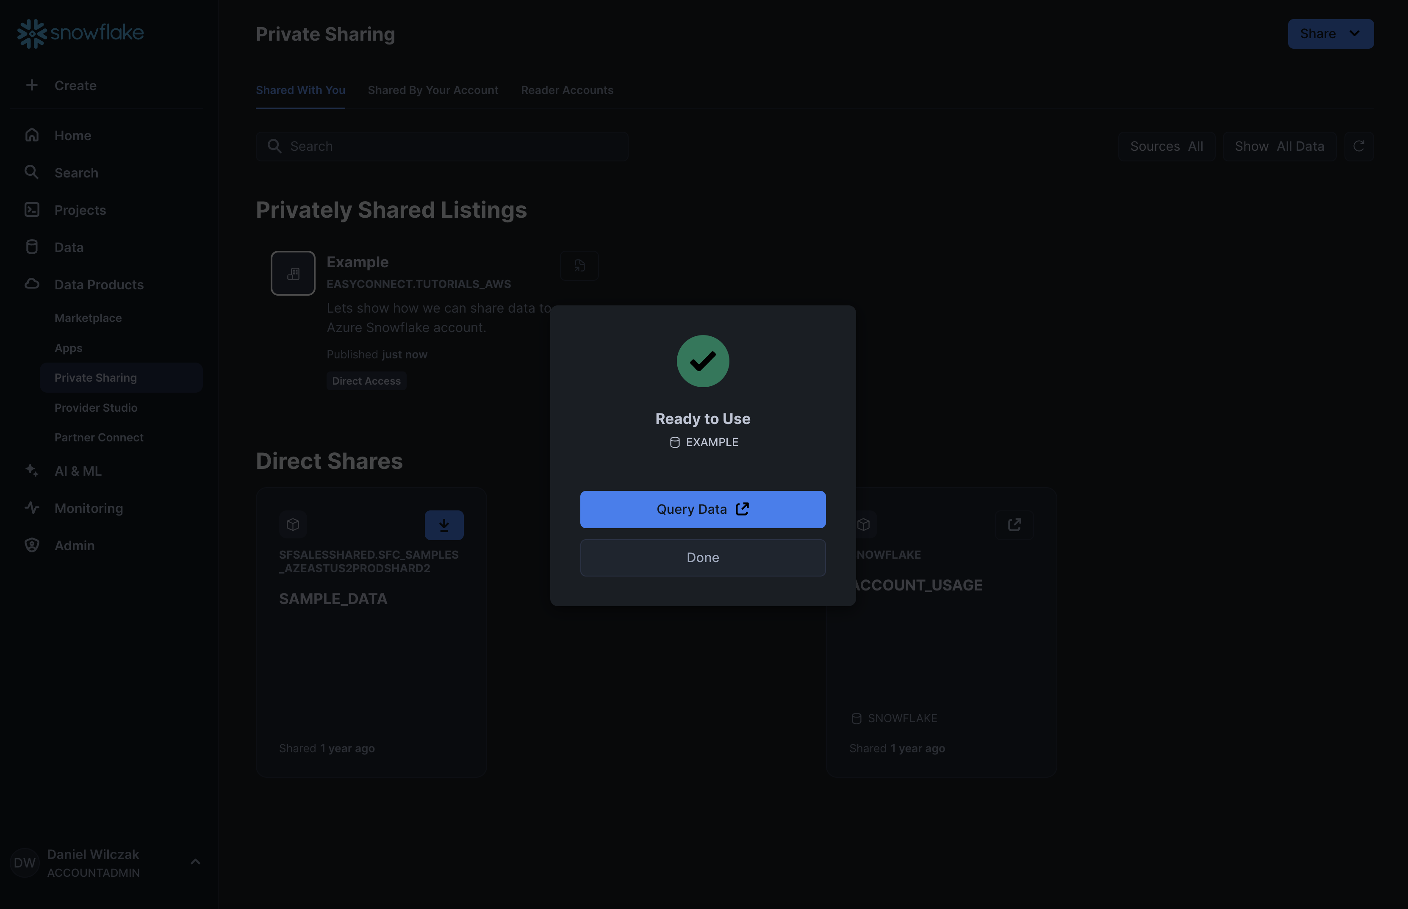Open the Admin section icon

[x=32, y=545]
